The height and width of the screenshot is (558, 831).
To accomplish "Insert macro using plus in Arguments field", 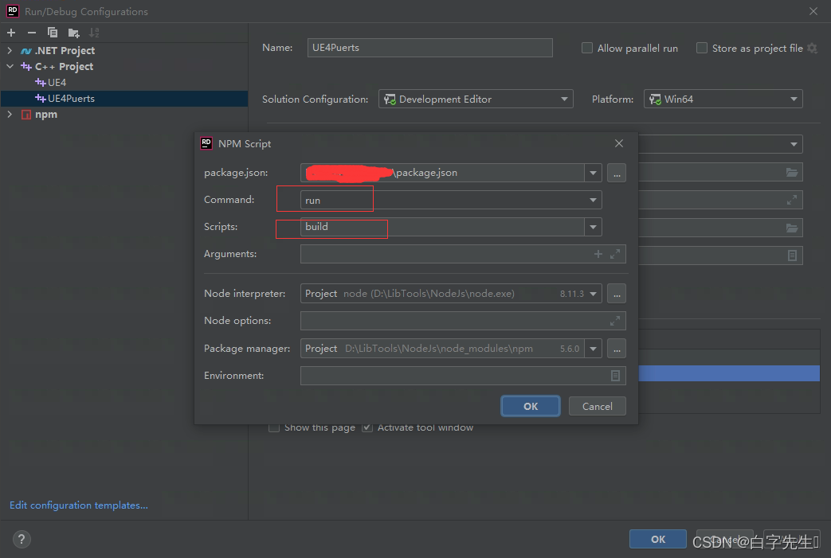I will pyautogui.click(x=598, y=254).
